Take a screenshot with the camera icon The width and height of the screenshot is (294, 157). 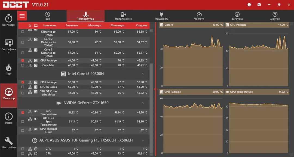pos(259,5)
